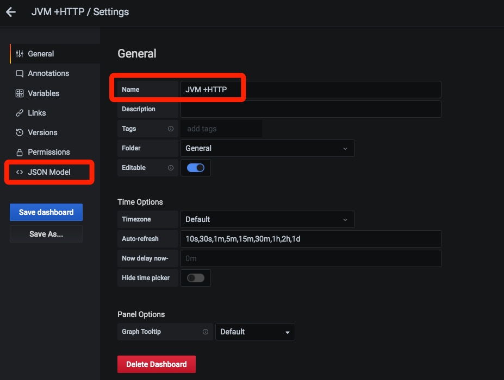Click the JSON Model code brackets icon
The width and height of the screenshot is (504, 380).
20,172
